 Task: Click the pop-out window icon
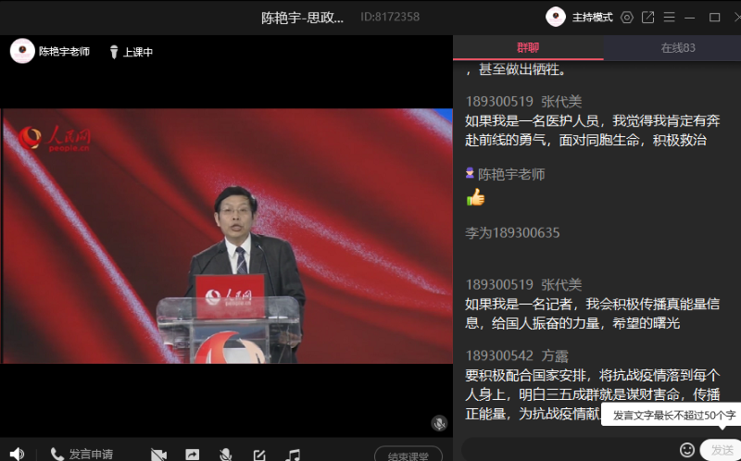[x=648, y=17]
